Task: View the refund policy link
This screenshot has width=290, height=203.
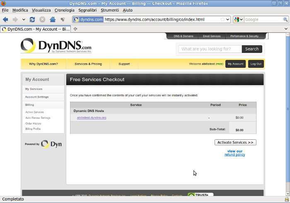Action: pyautogui.click(x=234, y=155)
